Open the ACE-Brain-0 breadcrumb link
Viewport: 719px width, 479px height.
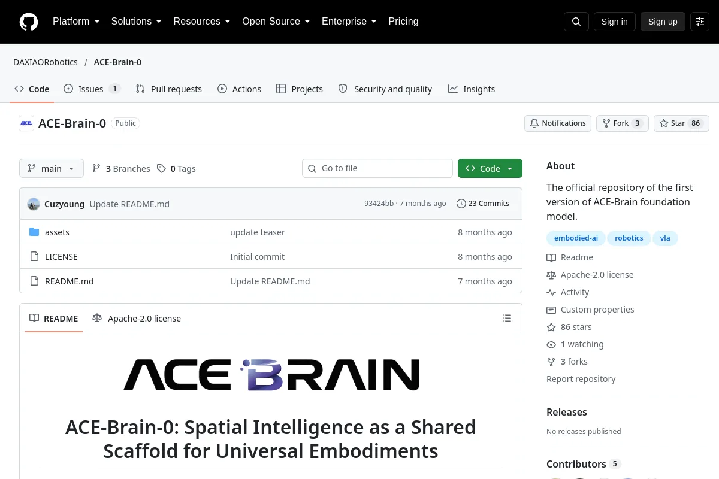click(117, 62)
